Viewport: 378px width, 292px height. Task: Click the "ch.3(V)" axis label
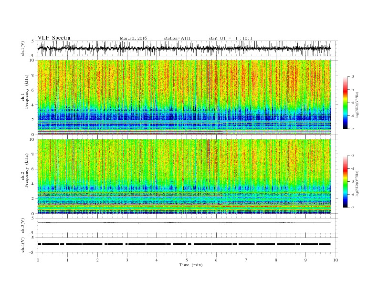point(23,226)
